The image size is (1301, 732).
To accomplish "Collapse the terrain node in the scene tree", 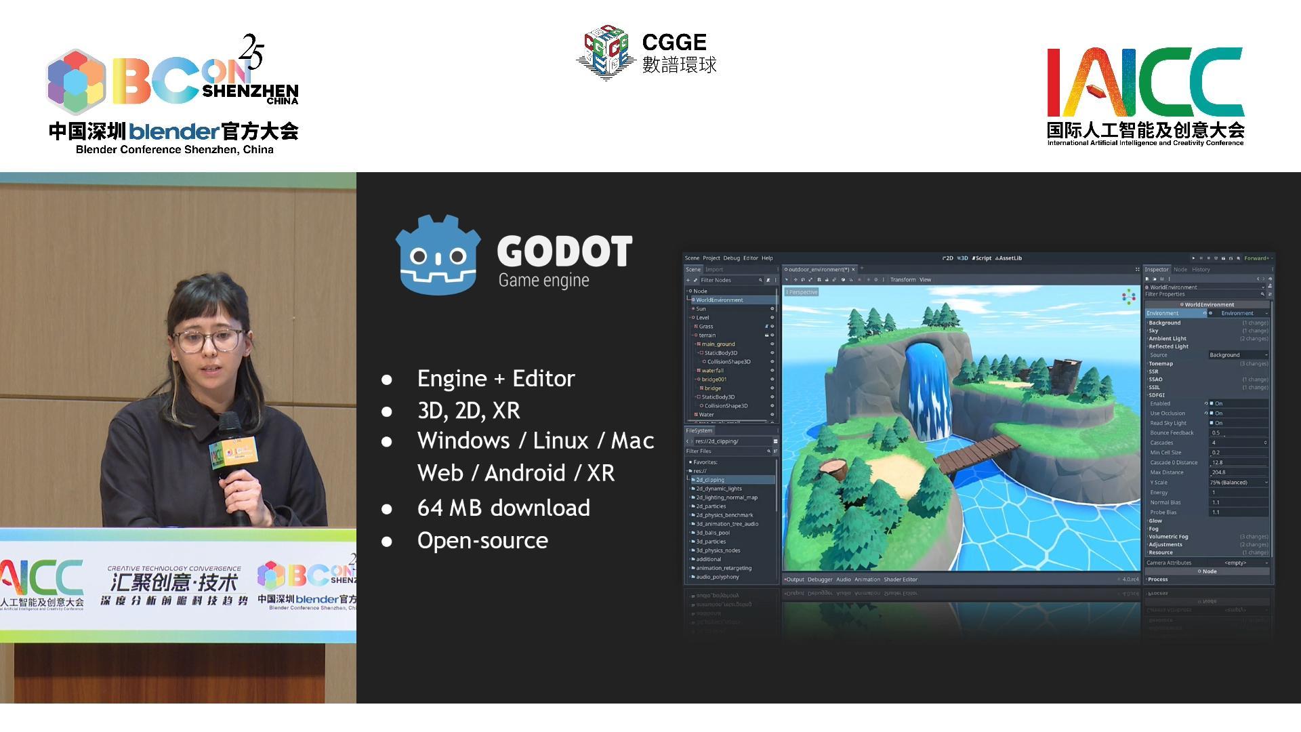I will 693,335.
